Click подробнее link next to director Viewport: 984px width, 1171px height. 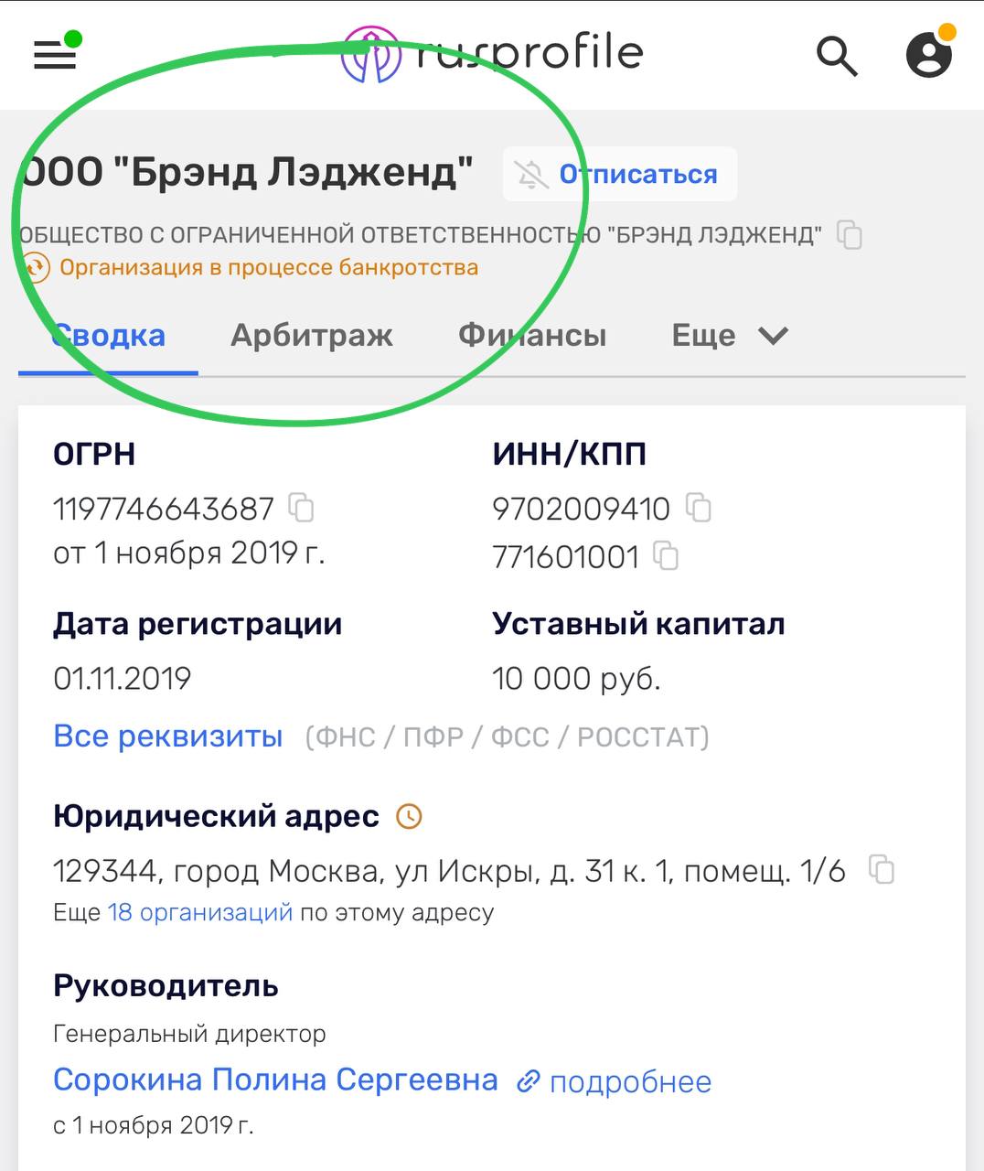615,1081
